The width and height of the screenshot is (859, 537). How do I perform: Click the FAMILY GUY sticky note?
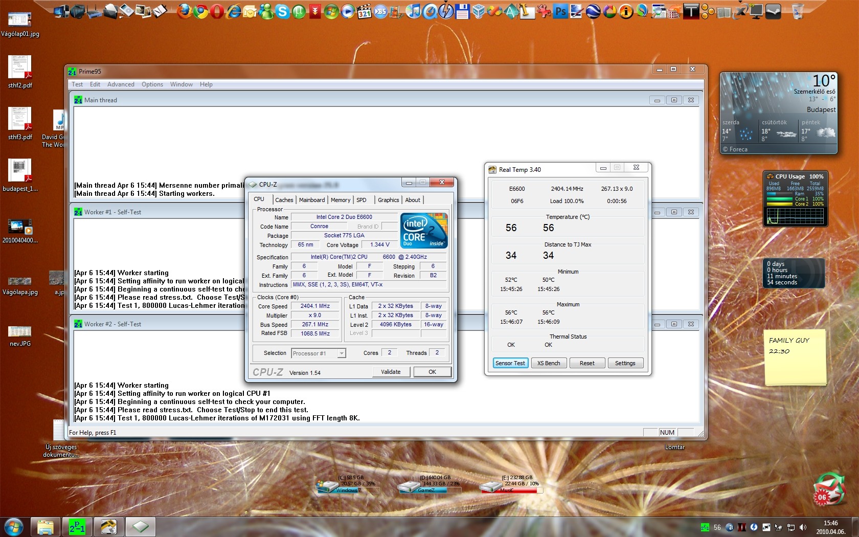coord(795,357)
